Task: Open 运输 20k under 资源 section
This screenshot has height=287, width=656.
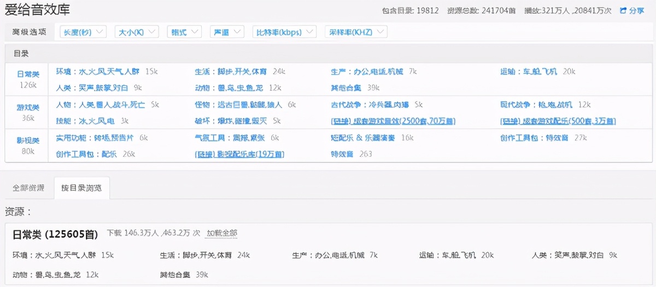Action: click(448, 255)
